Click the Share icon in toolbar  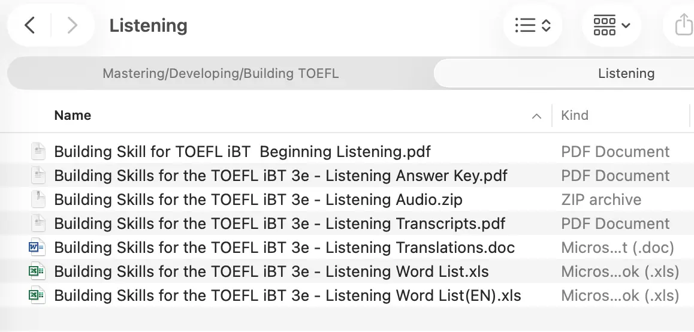tap(683, 25)
